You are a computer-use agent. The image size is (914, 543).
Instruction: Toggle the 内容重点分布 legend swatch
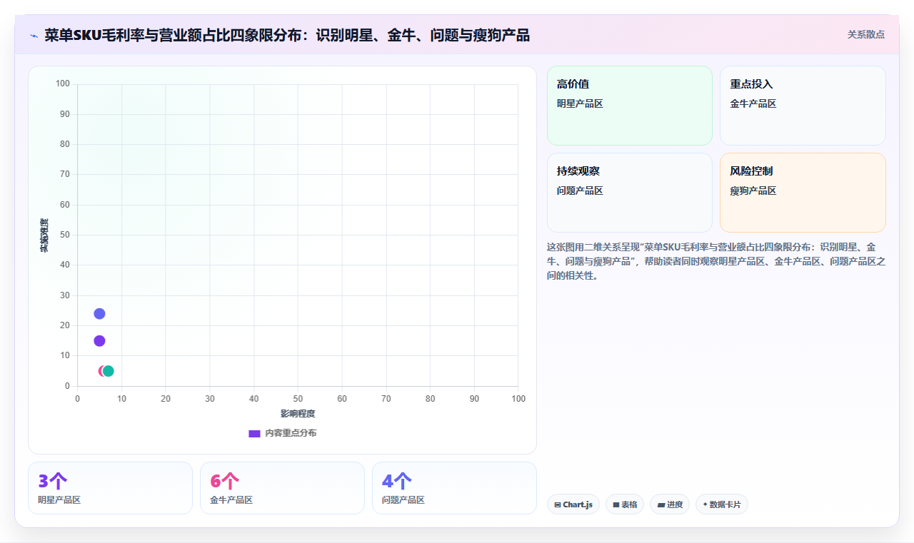pyautogui.click(x=254, y=433)
